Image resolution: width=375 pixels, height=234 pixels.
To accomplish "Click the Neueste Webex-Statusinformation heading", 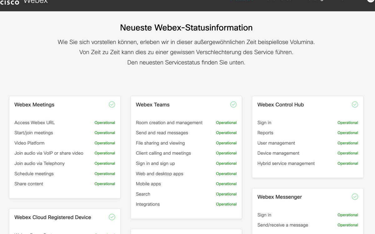I will (x=186, y=28).
